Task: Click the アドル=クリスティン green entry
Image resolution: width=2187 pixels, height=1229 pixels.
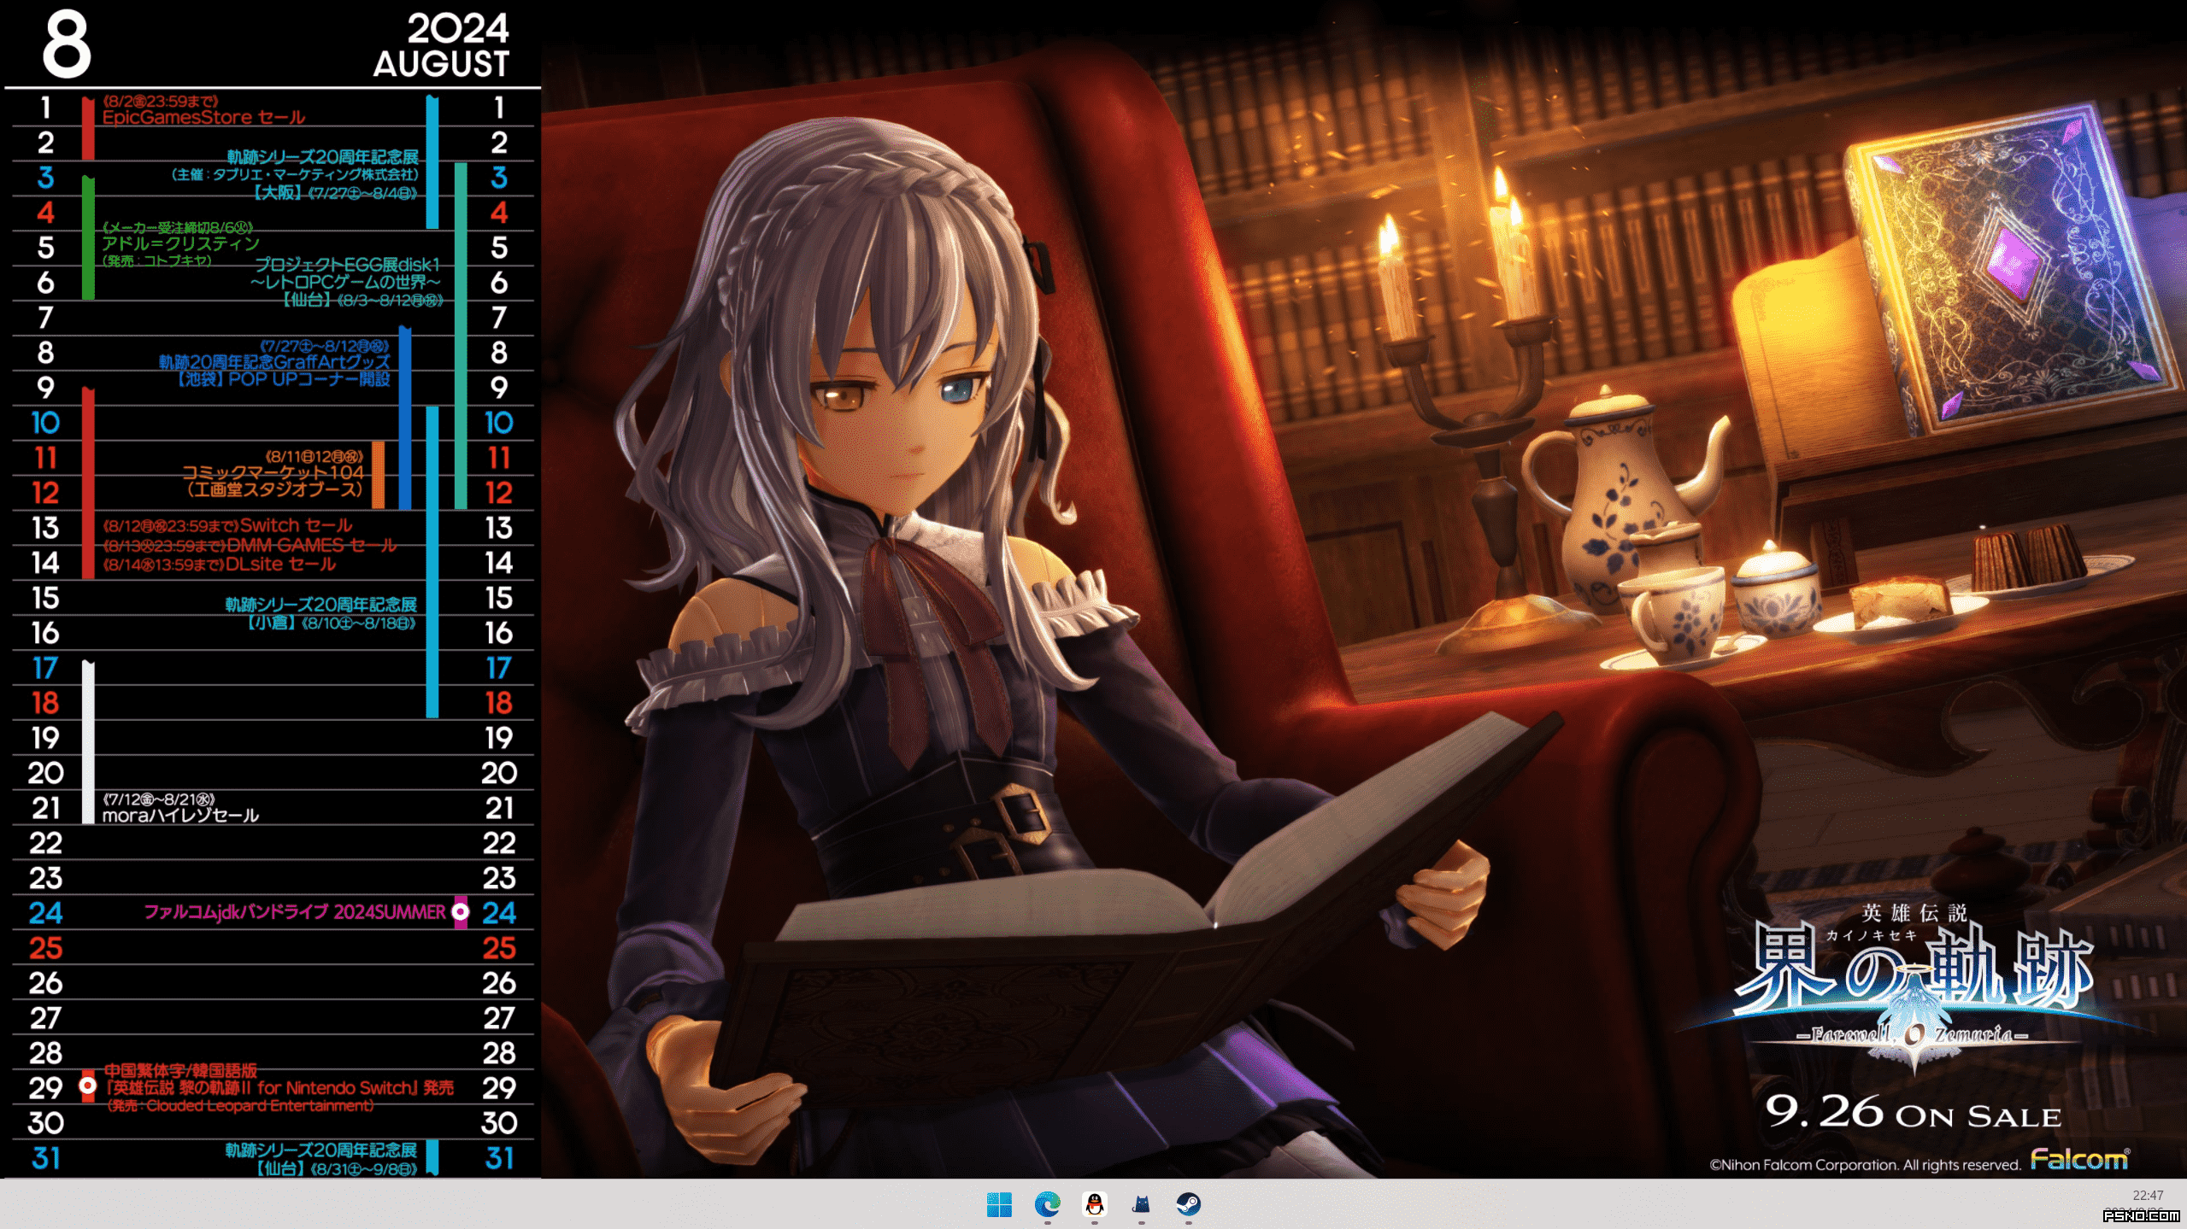Action: point(180,243)
